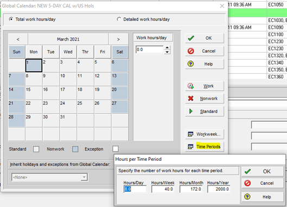Click the Work hours/day value field
Viewport: 287px width, 207px height.
point(150,49)
